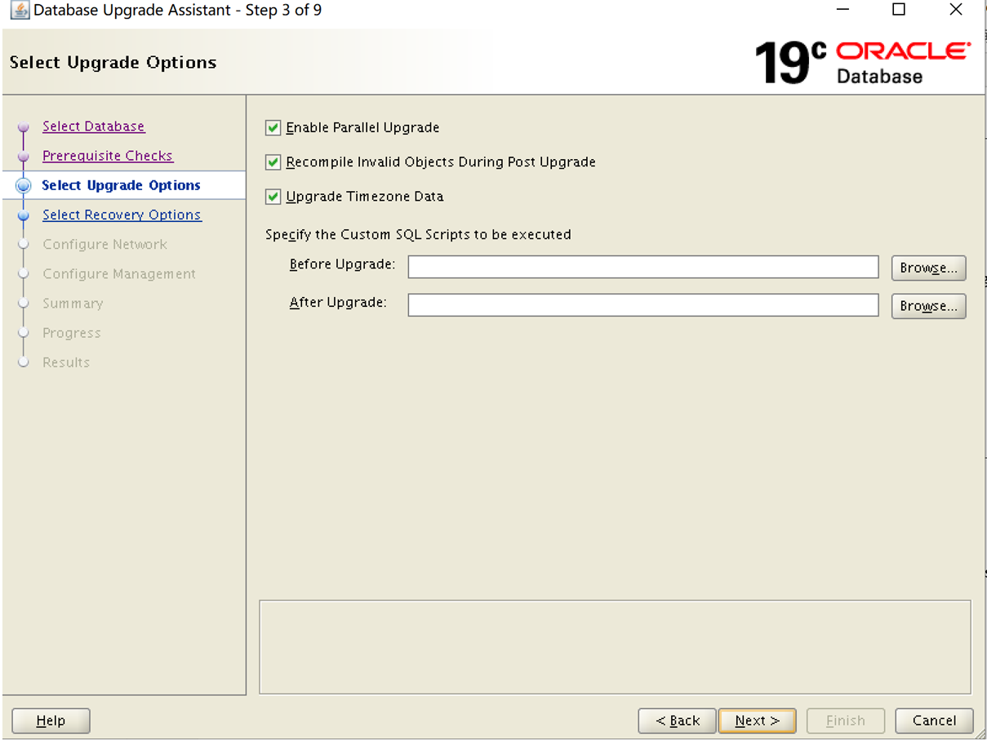This screenshot has width=987, height=741.
Task: Click the Select Upgrade Options step bullet icon
Action: point(24,186)
